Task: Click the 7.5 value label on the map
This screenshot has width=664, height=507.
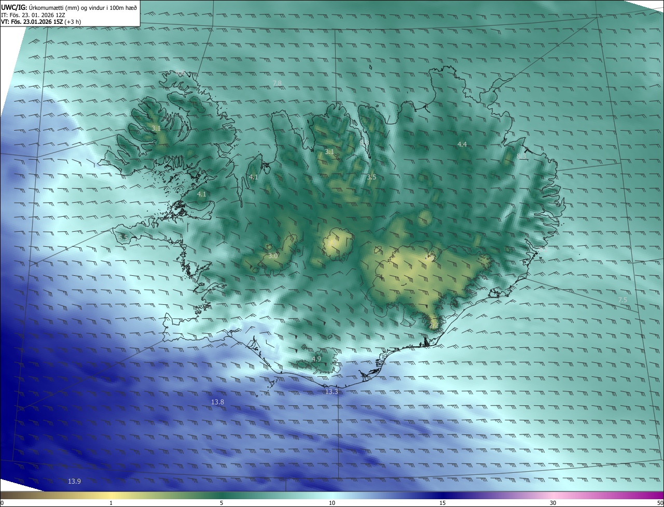Action: [622, 300]
